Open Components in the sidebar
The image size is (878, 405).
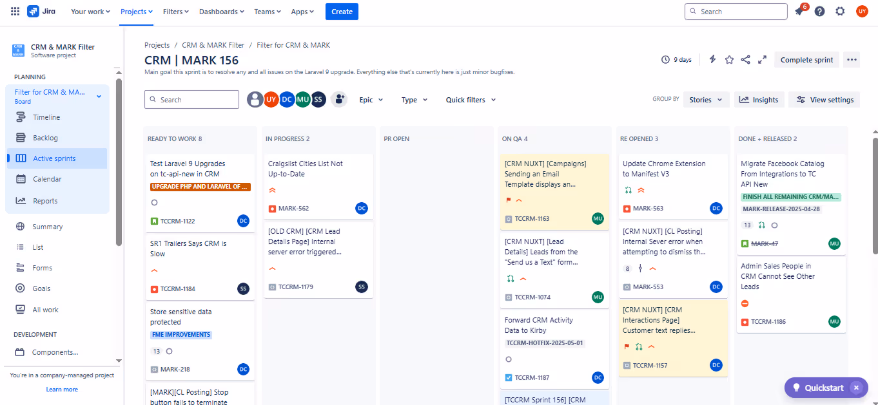(57, 352)
